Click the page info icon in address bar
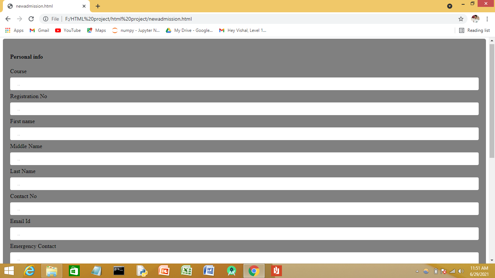 click(x=45, y=18)
